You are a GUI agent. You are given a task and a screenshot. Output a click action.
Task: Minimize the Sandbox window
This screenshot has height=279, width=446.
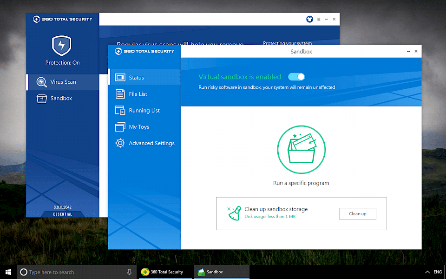pyautogui.click(x=408, y=51)
